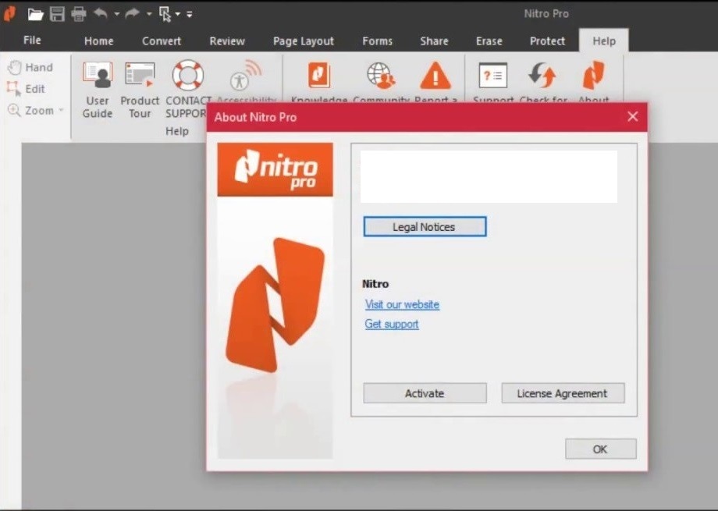Click the Check for Updates icon
This screenshot has height=511, width=718.
coord(542,75)
